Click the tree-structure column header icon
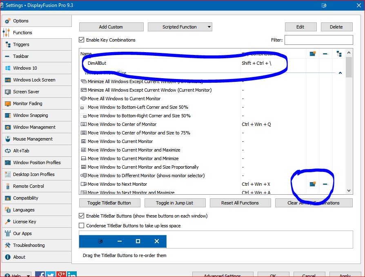The image size is (365, 277). coord(339,54)
